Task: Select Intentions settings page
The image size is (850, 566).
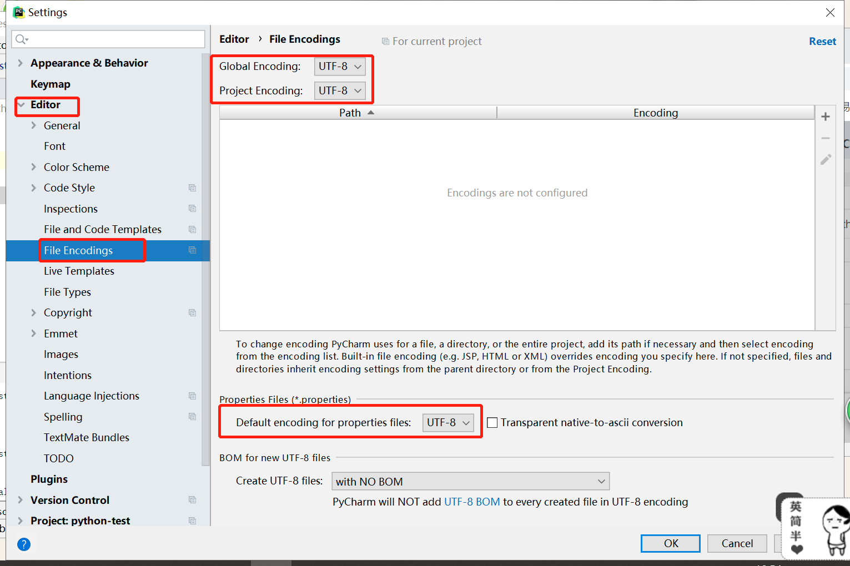Action: [68, 376]
